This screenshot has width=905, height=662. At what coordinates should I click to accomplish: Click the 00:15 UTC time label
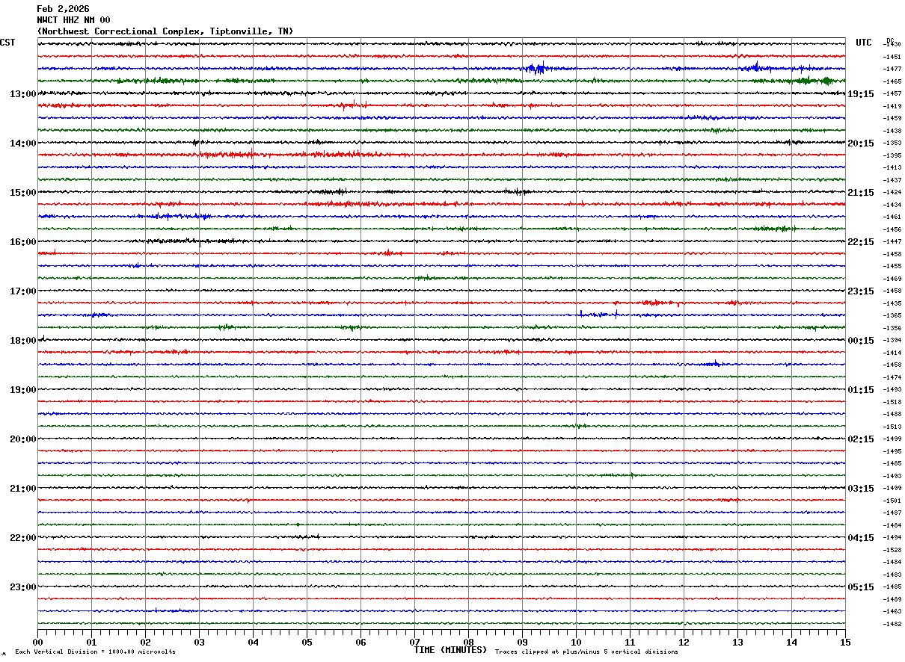tap(860, 341)
